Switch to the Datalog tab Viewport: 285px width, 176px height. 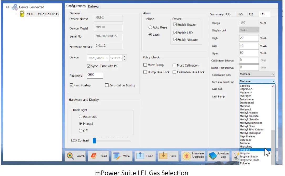(93, 6)
